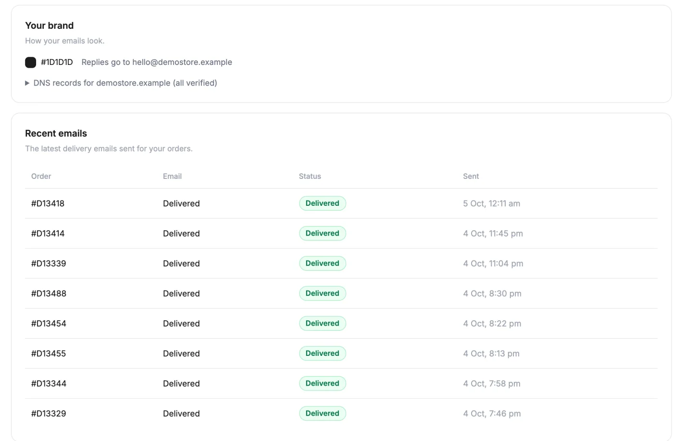
Task: Click Email type cell for order #D13418
Action: click(181, 203)
